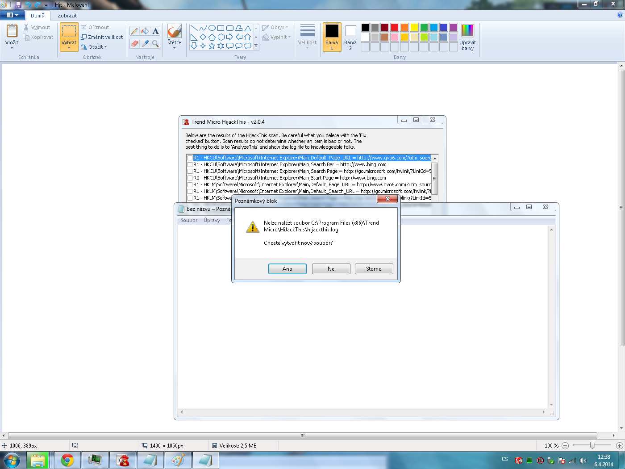The width and height of the screenshot is (625, 469).
Task: Choose the Right arrow shape
Action: [230, 37]
